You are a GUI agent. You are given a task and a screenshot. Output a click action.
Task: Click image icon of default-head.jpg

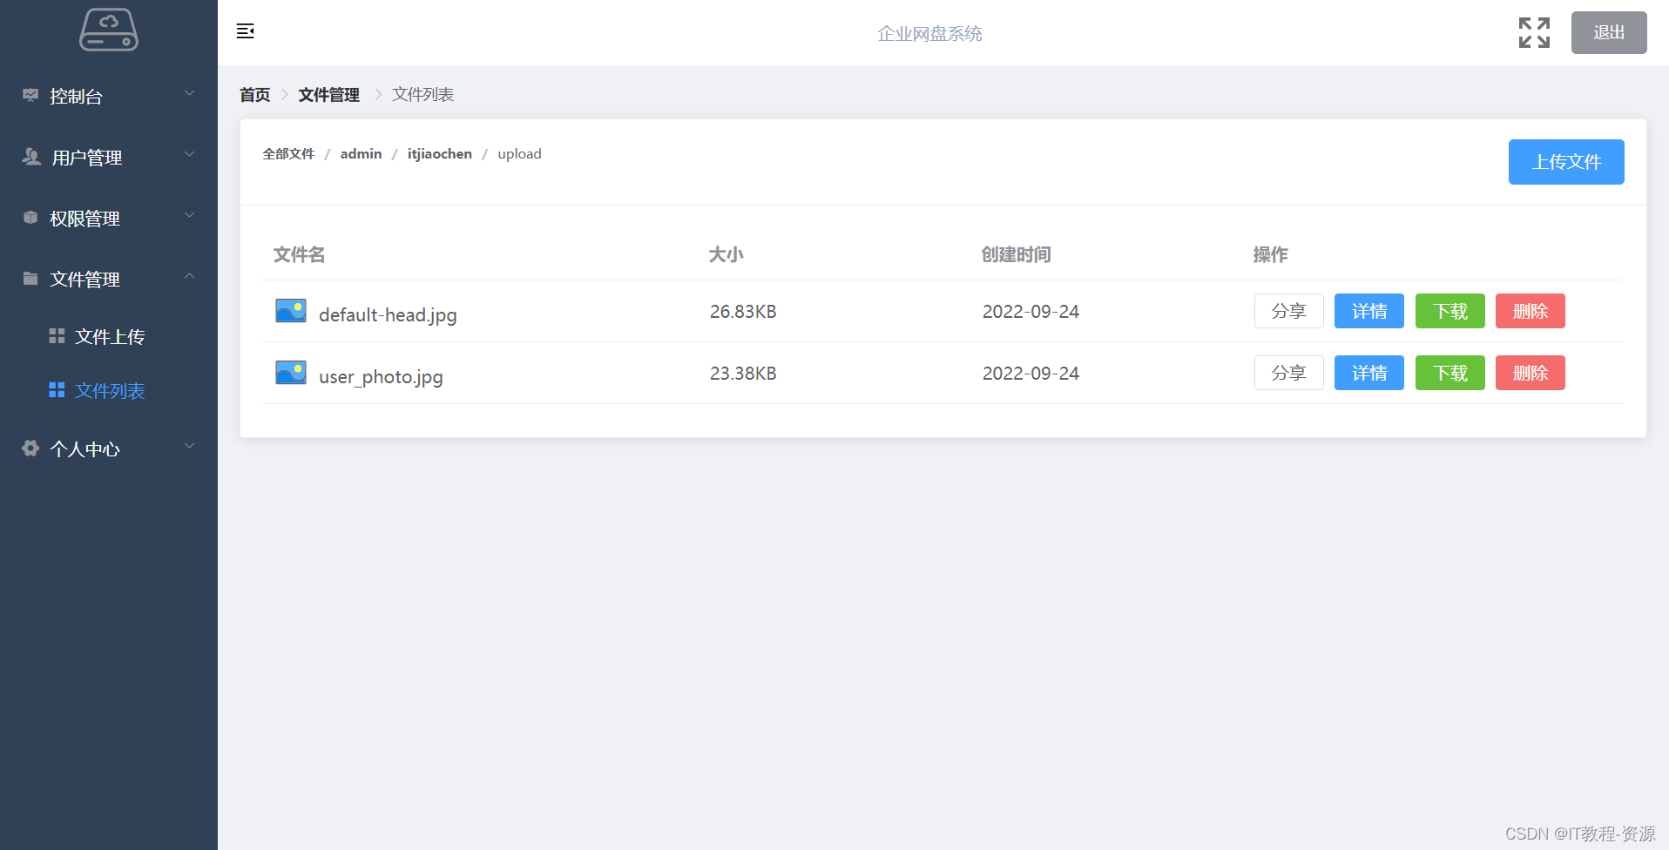[x=291, y=311]
